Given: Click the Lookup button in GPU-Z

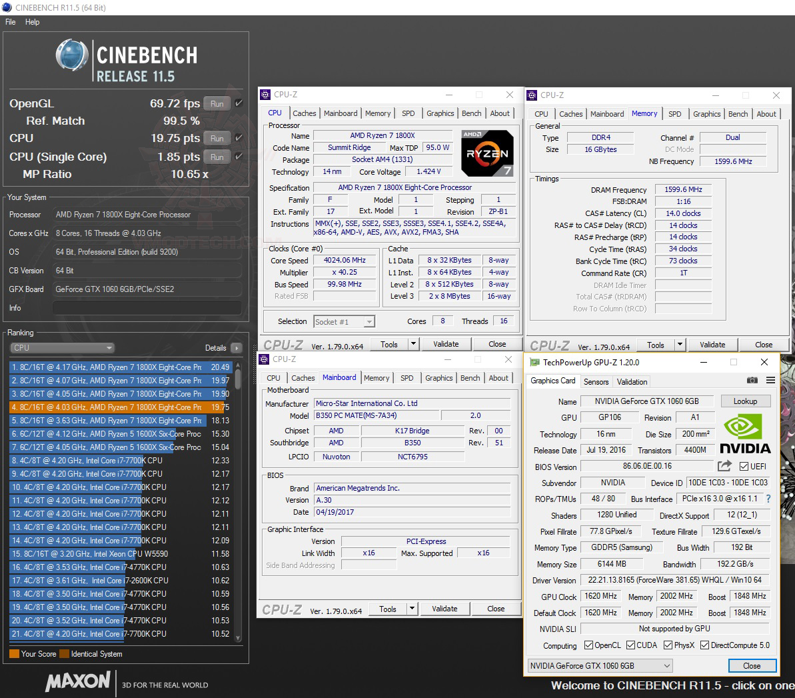Looking at the screenshot, I should 745,401.
